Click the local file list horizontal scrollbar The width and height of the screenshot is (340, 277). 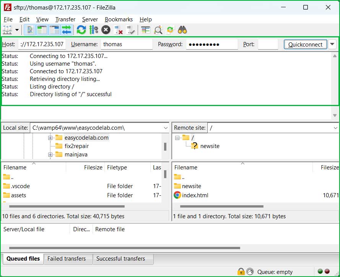pyautogui.click(x=67, y=206)
